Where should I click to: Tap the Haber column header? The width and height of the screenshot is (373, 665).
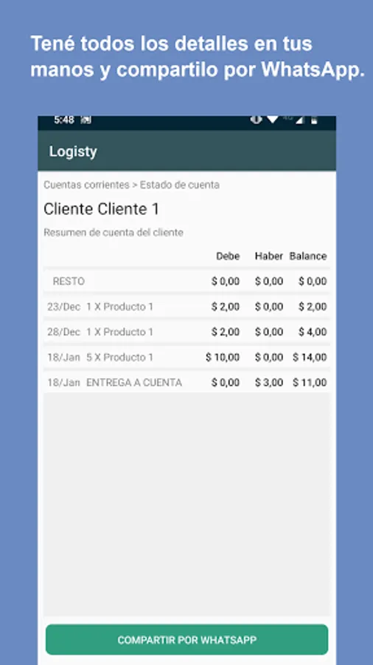coord(269,256)
